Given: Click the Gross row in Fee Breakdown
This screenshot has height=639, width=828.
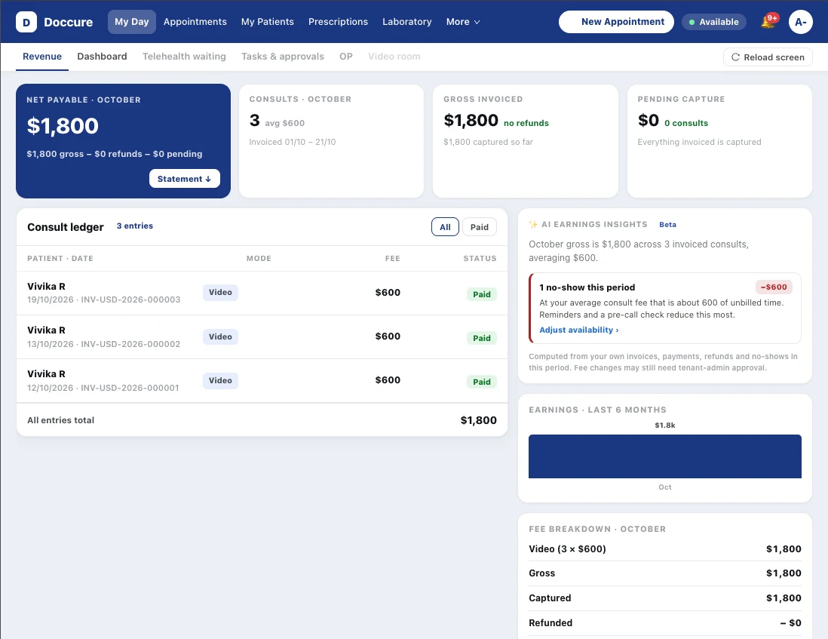Looking at the screenshot, I should point(665,573).
